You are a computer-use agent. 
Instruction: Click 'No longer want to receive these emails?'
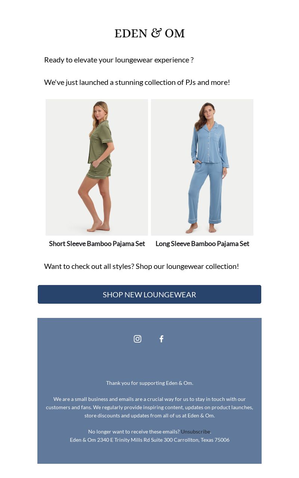click(134, 431)
